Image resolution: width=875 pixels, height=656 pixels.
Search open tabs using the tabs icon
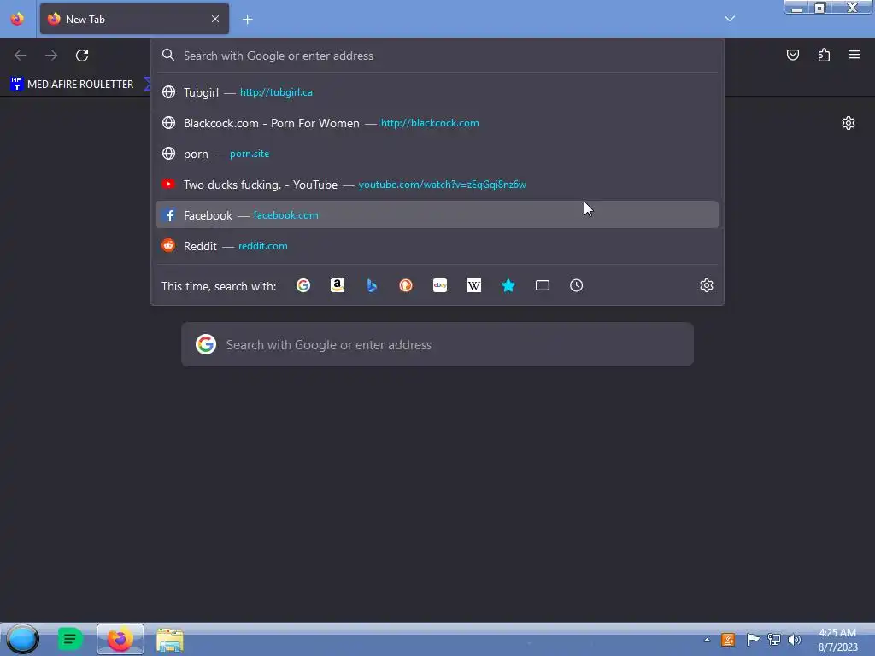click(x=543, y=285)
